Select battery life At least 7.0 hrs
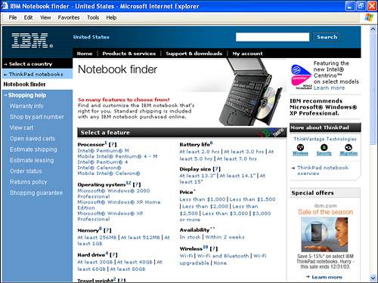Viewport: 378px width, 283px height. coord(237,158)
